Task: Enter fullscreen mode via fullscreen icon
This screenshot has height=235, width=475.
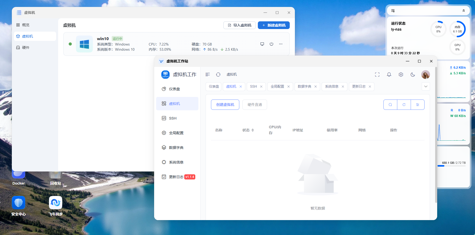Action: (x=377, y=75)
